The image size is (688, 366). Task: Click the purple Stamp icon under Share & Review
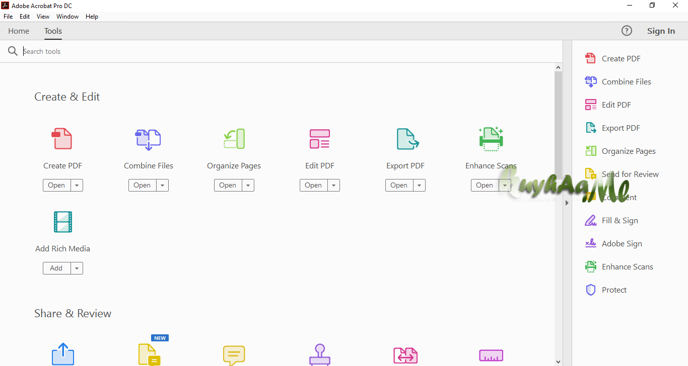point(319,354)
